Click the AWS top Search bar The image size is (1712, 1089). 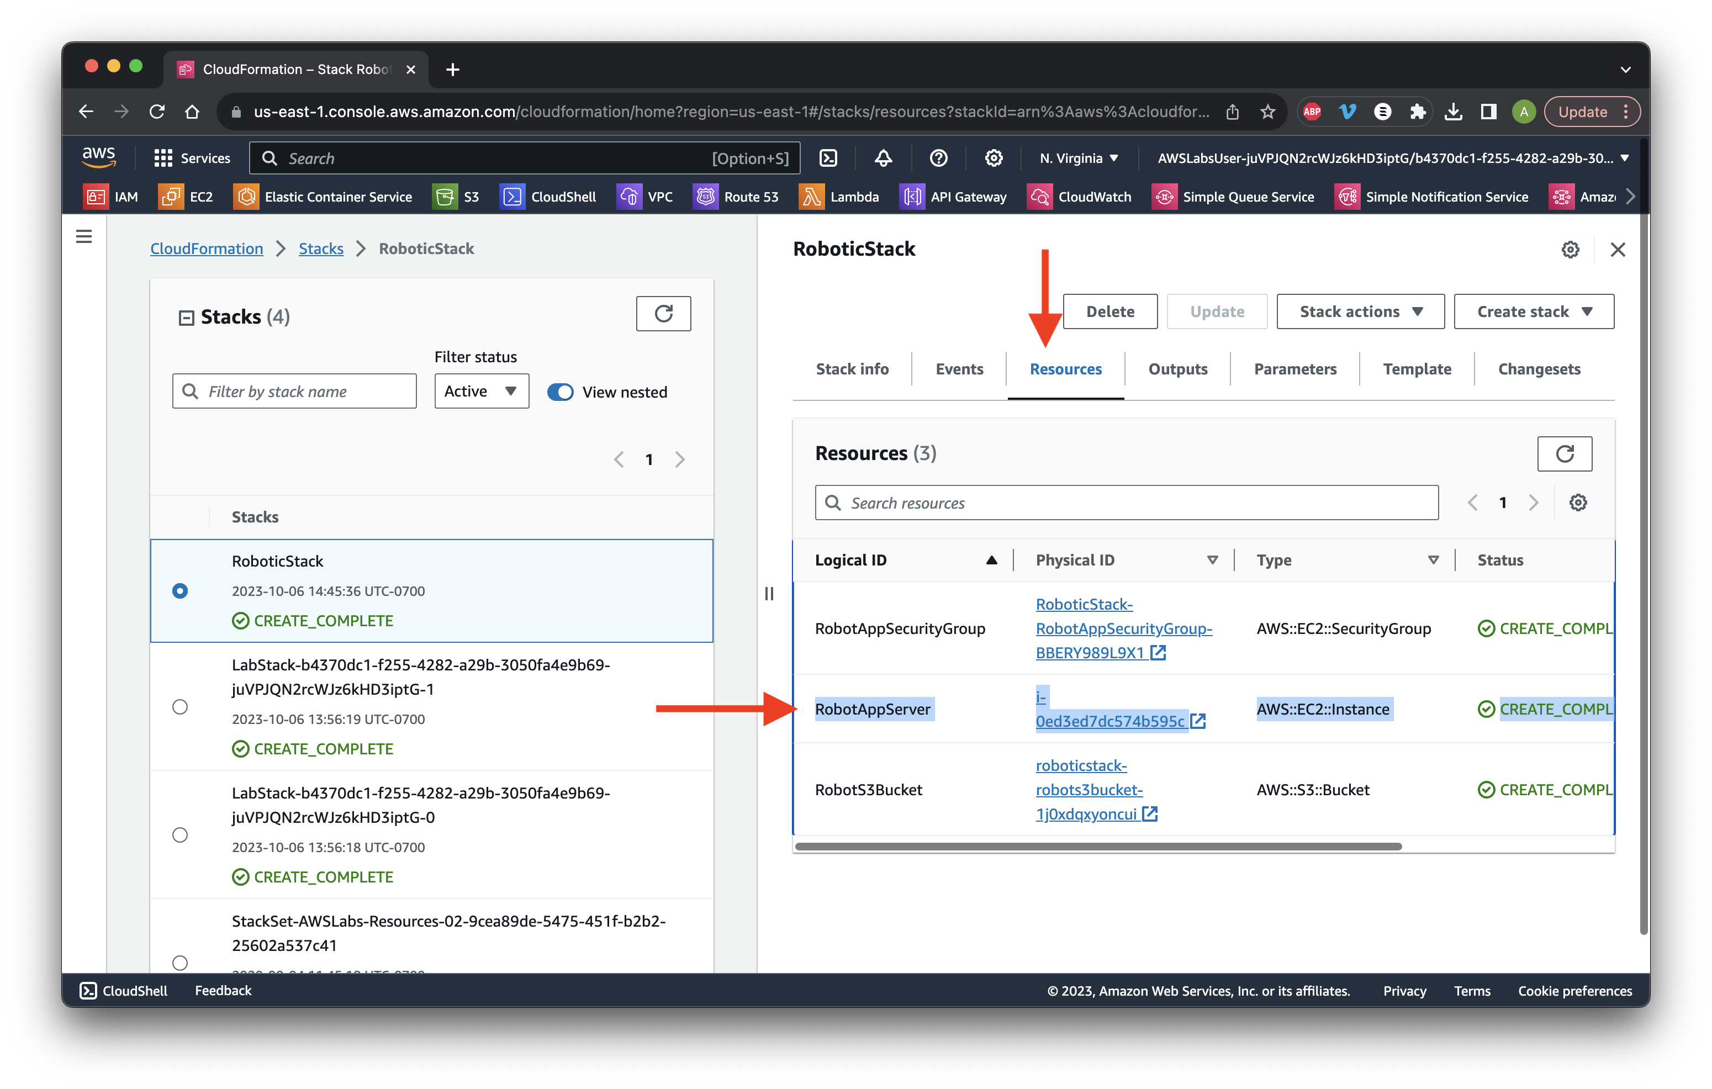pyautogui.click(x=524, y=158)
